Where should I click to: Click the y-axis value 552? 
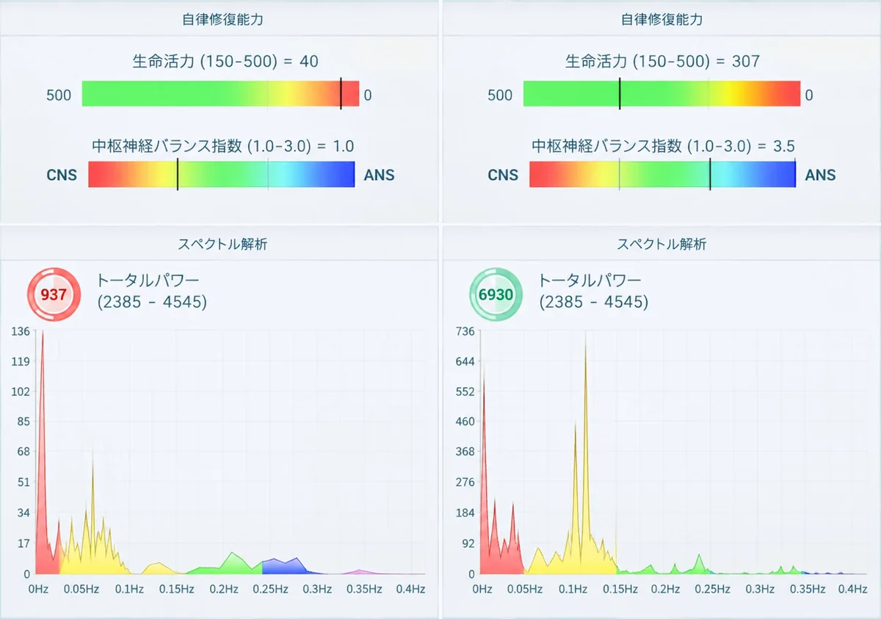click(x=466, y=391)
